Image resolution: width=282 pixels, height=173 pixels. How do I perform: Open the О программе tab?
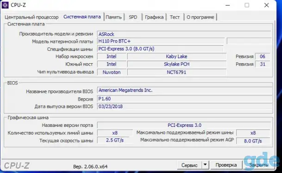pos(200,17)
